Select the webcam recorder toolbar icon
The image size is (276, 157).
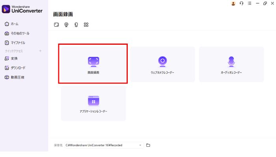click(66, 25)
